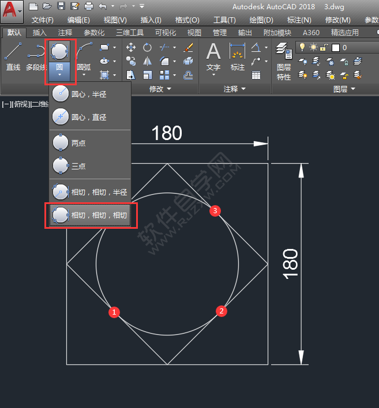Click the AutoCAD application logo button
The width and height of the screenshot is (379, 408).
12,10
